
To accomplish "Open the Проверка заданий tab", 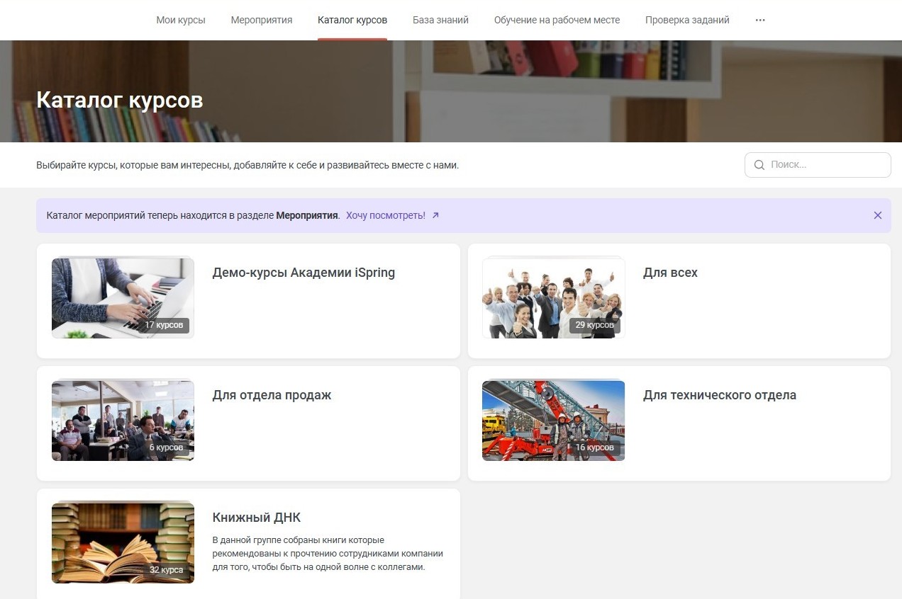I will tap(687, 20).
